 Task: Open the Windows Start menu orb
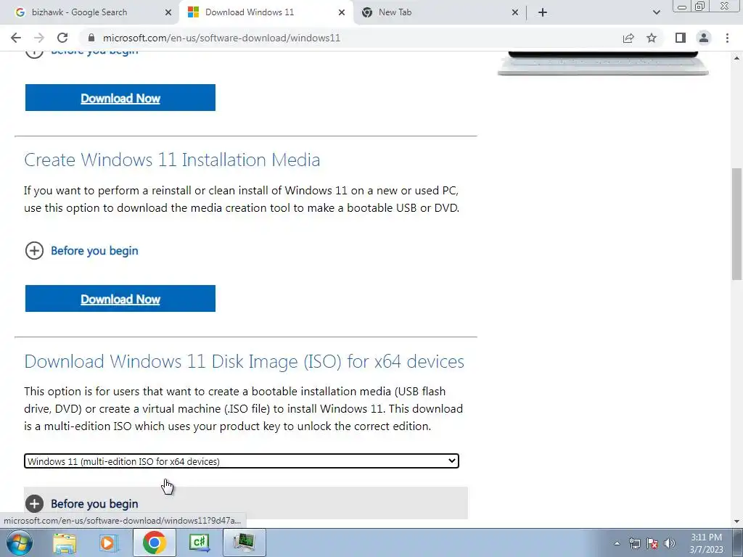point(19,542)
